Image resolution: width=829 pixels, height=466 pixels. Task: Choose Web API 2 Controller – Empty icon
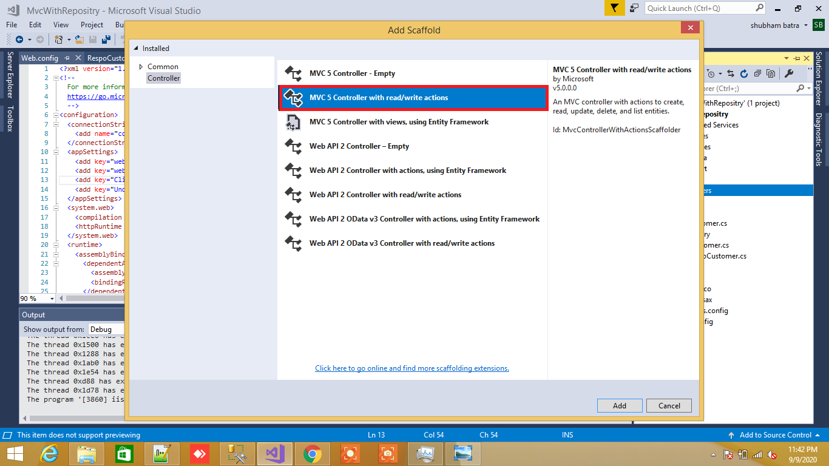293,146
